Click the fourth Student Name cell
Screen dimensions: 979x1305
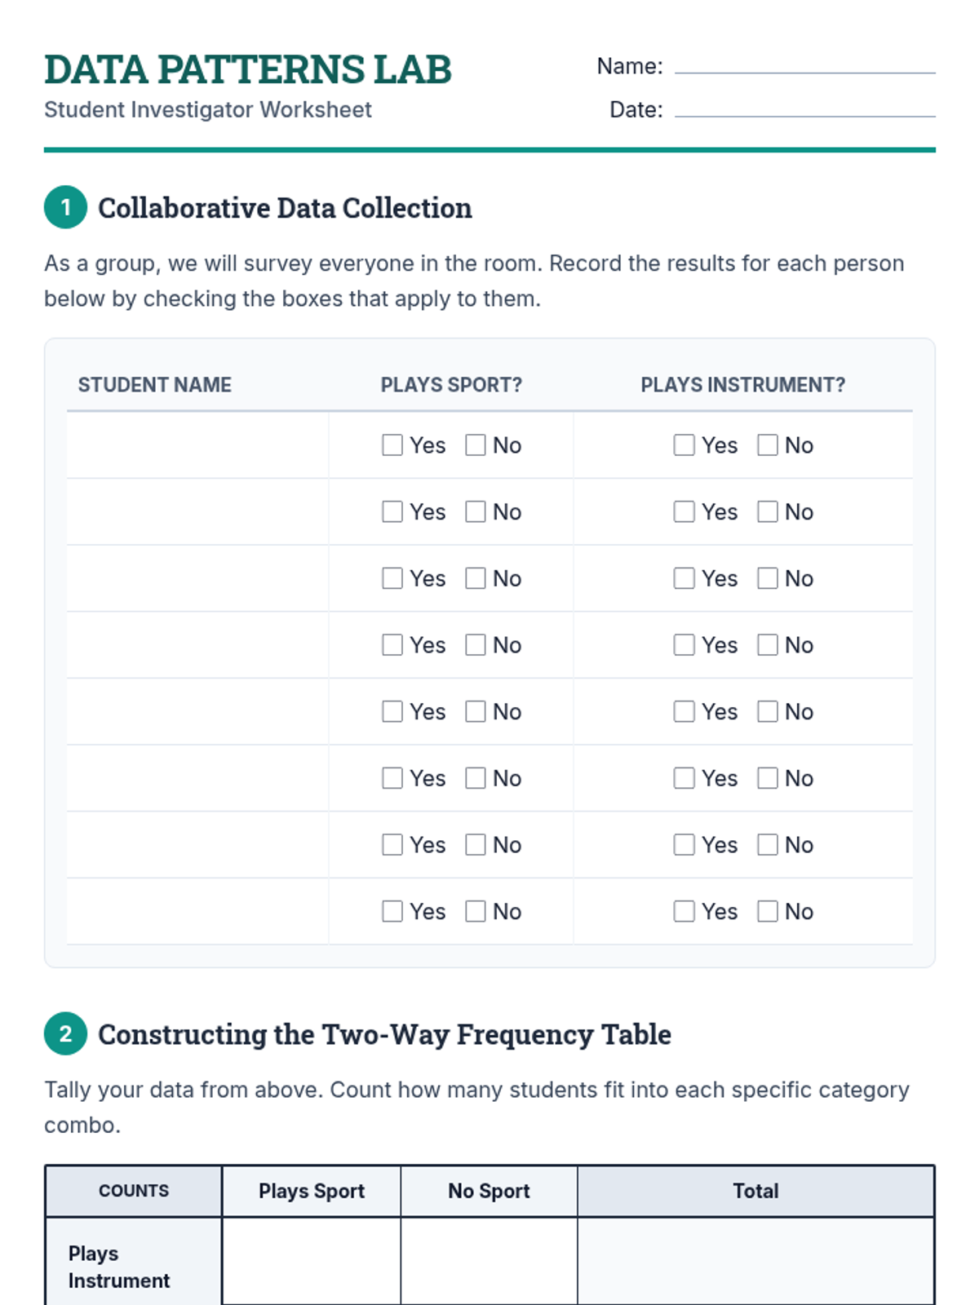[197, 645]
